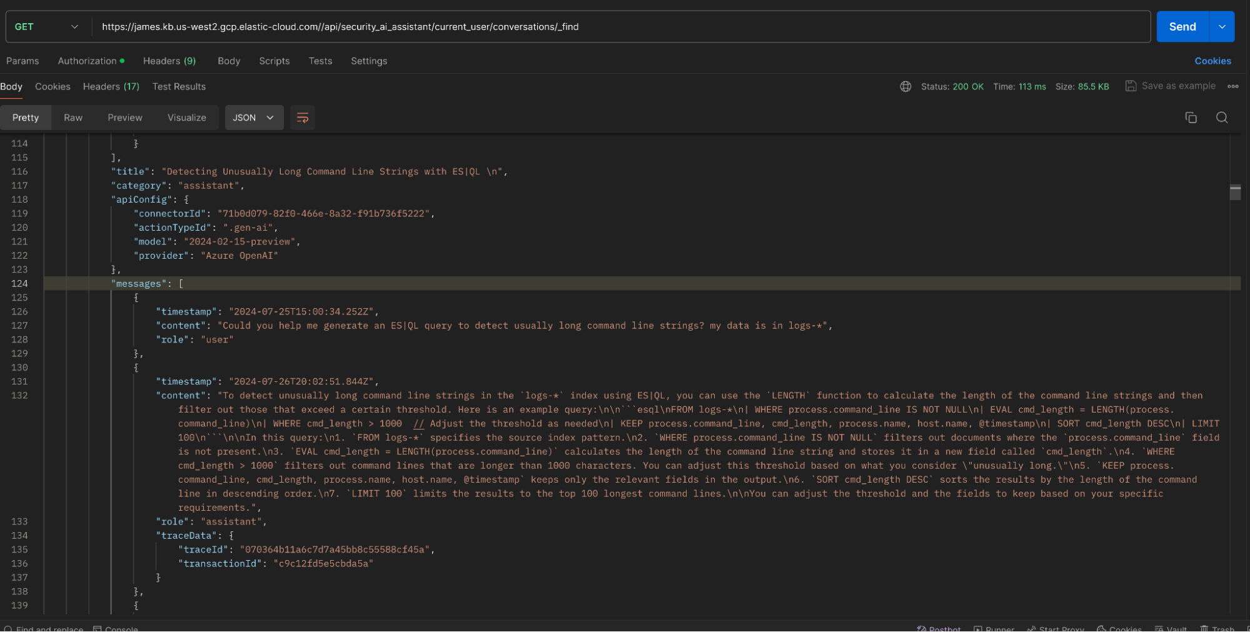This screenshot has height=632, width=1250.
Task: Open the Tests tab
Action: pyautogui.click(x=320, y=61)
